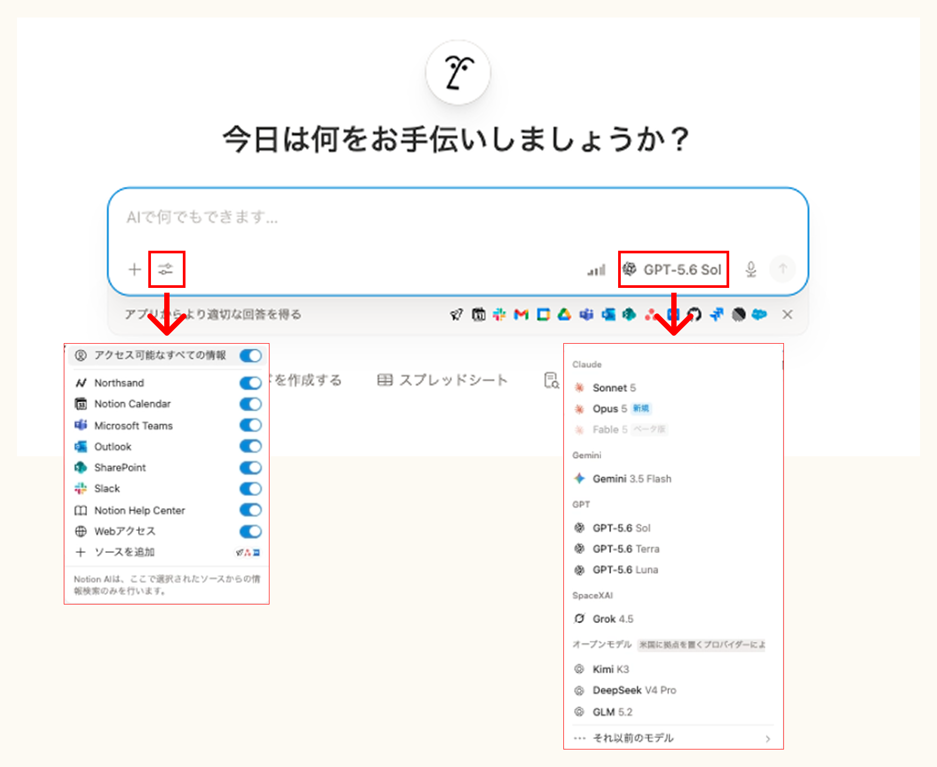The width and height of the screenshot is (937, 767).
Task: Click the スプレッドシート suggestion button
Action: 442,380
